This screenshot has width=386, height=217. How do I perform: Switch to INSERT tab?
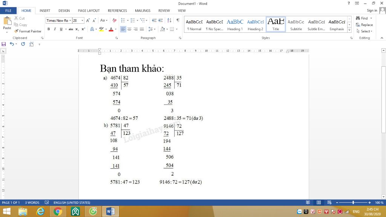pos(45,11)
